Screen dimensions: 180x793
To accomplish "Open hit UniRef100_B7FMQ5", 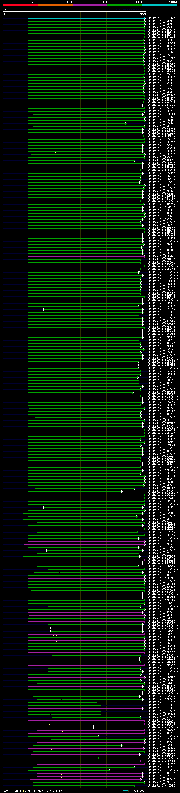I will (161, 21).
